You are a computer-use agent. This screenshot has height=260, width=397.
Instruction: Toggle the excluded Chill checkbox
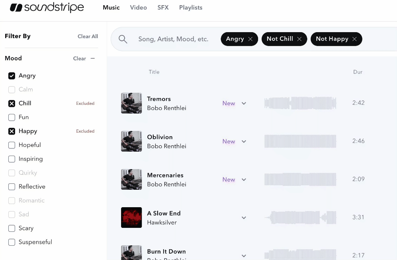12,104
